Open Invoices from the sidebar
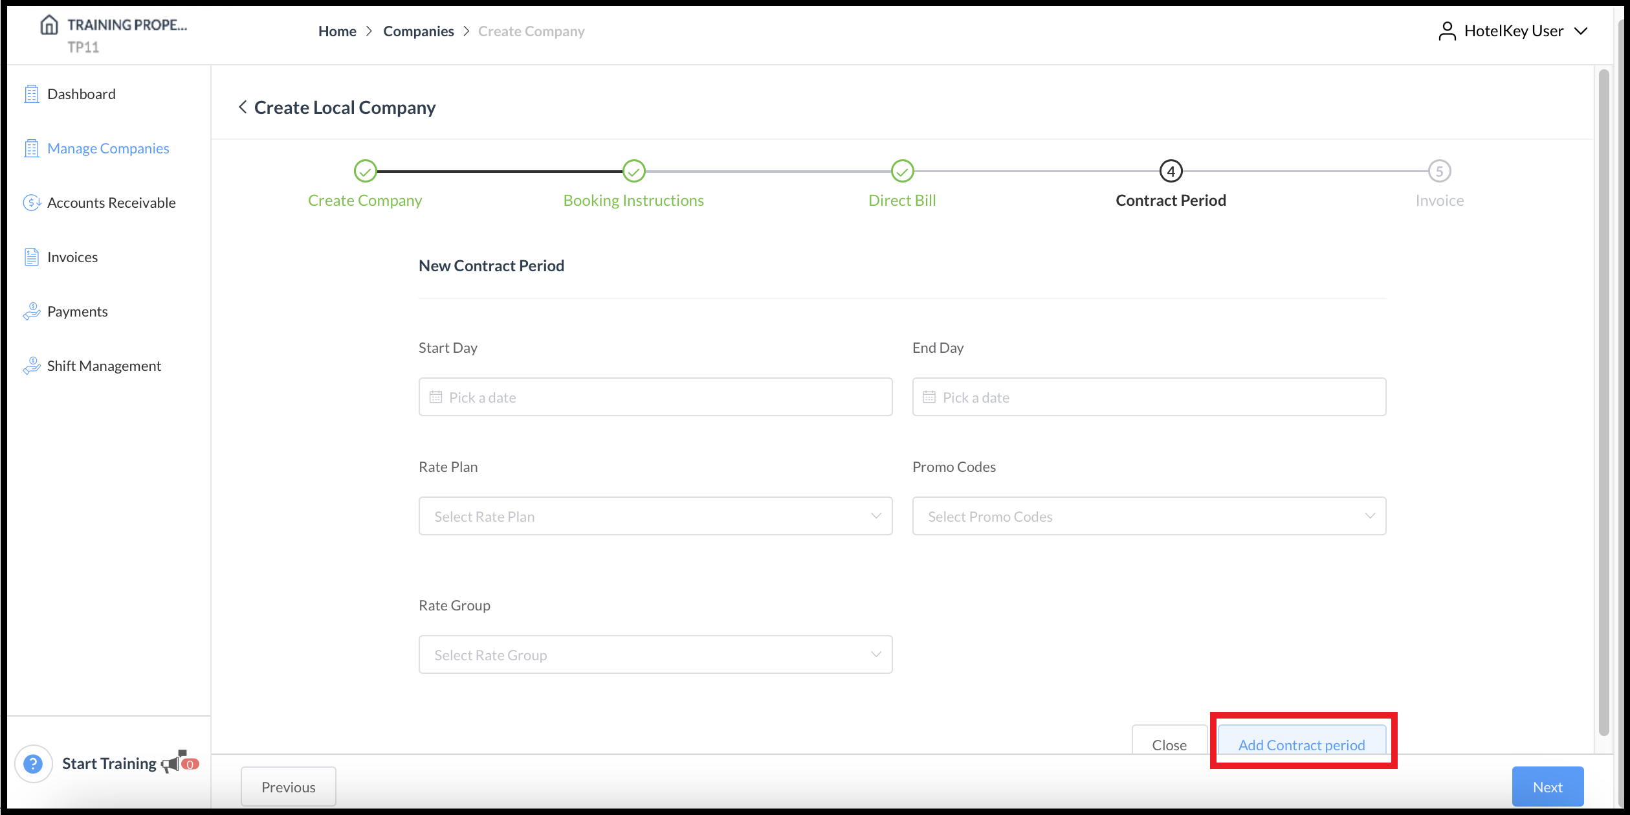Image resolution: width=1630 pixels, height=815 pixels. pos(72,256)
